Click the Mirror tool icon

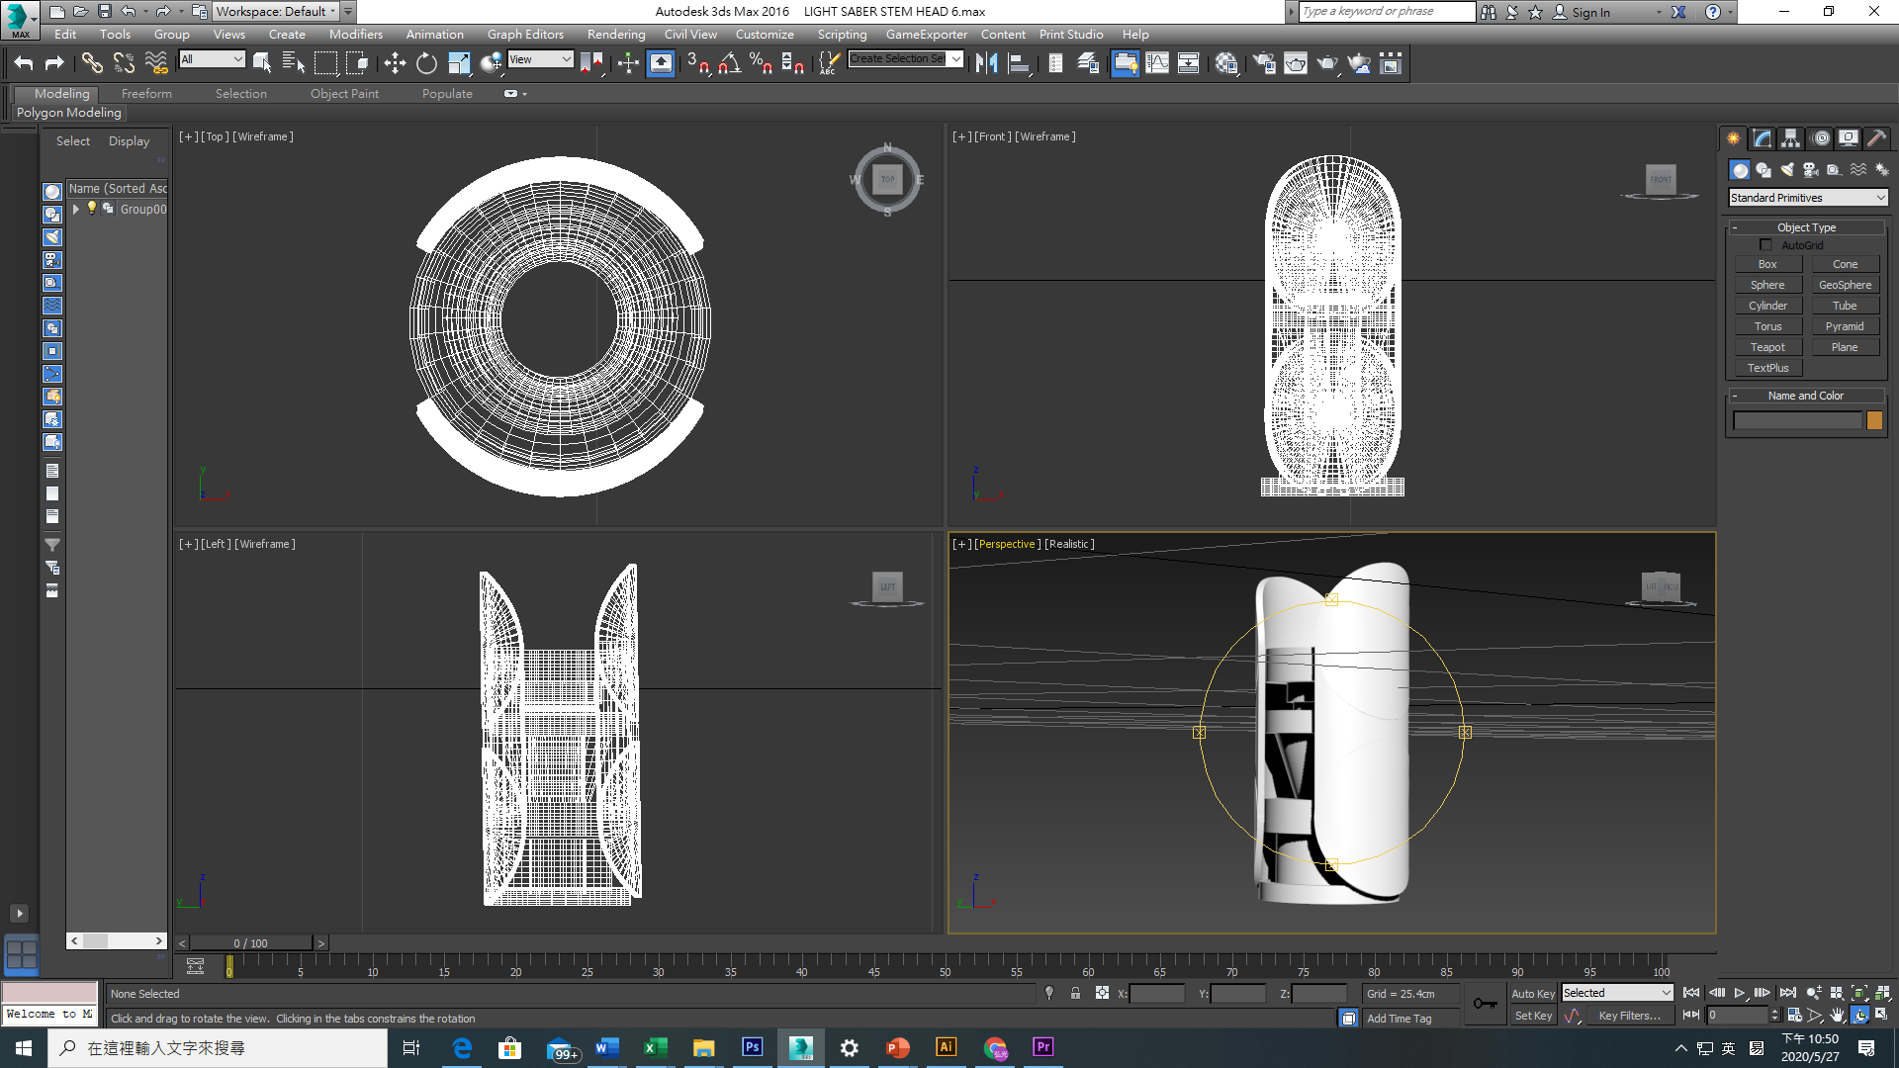986,63
